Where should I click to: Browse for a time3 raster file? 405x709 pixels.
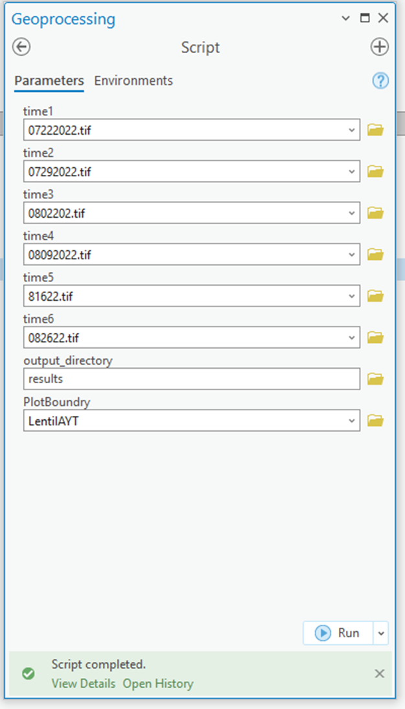tap(376, 213)
